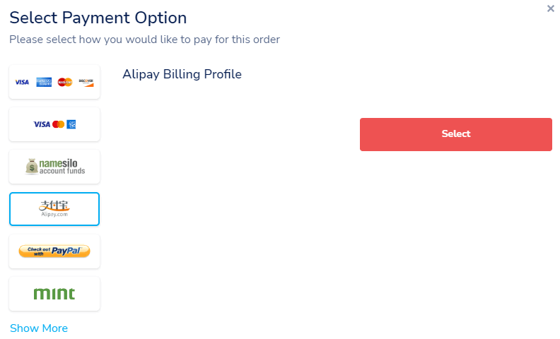
Task: Choose NameSilo account funds payment option
Action: (x=54, y=167)
